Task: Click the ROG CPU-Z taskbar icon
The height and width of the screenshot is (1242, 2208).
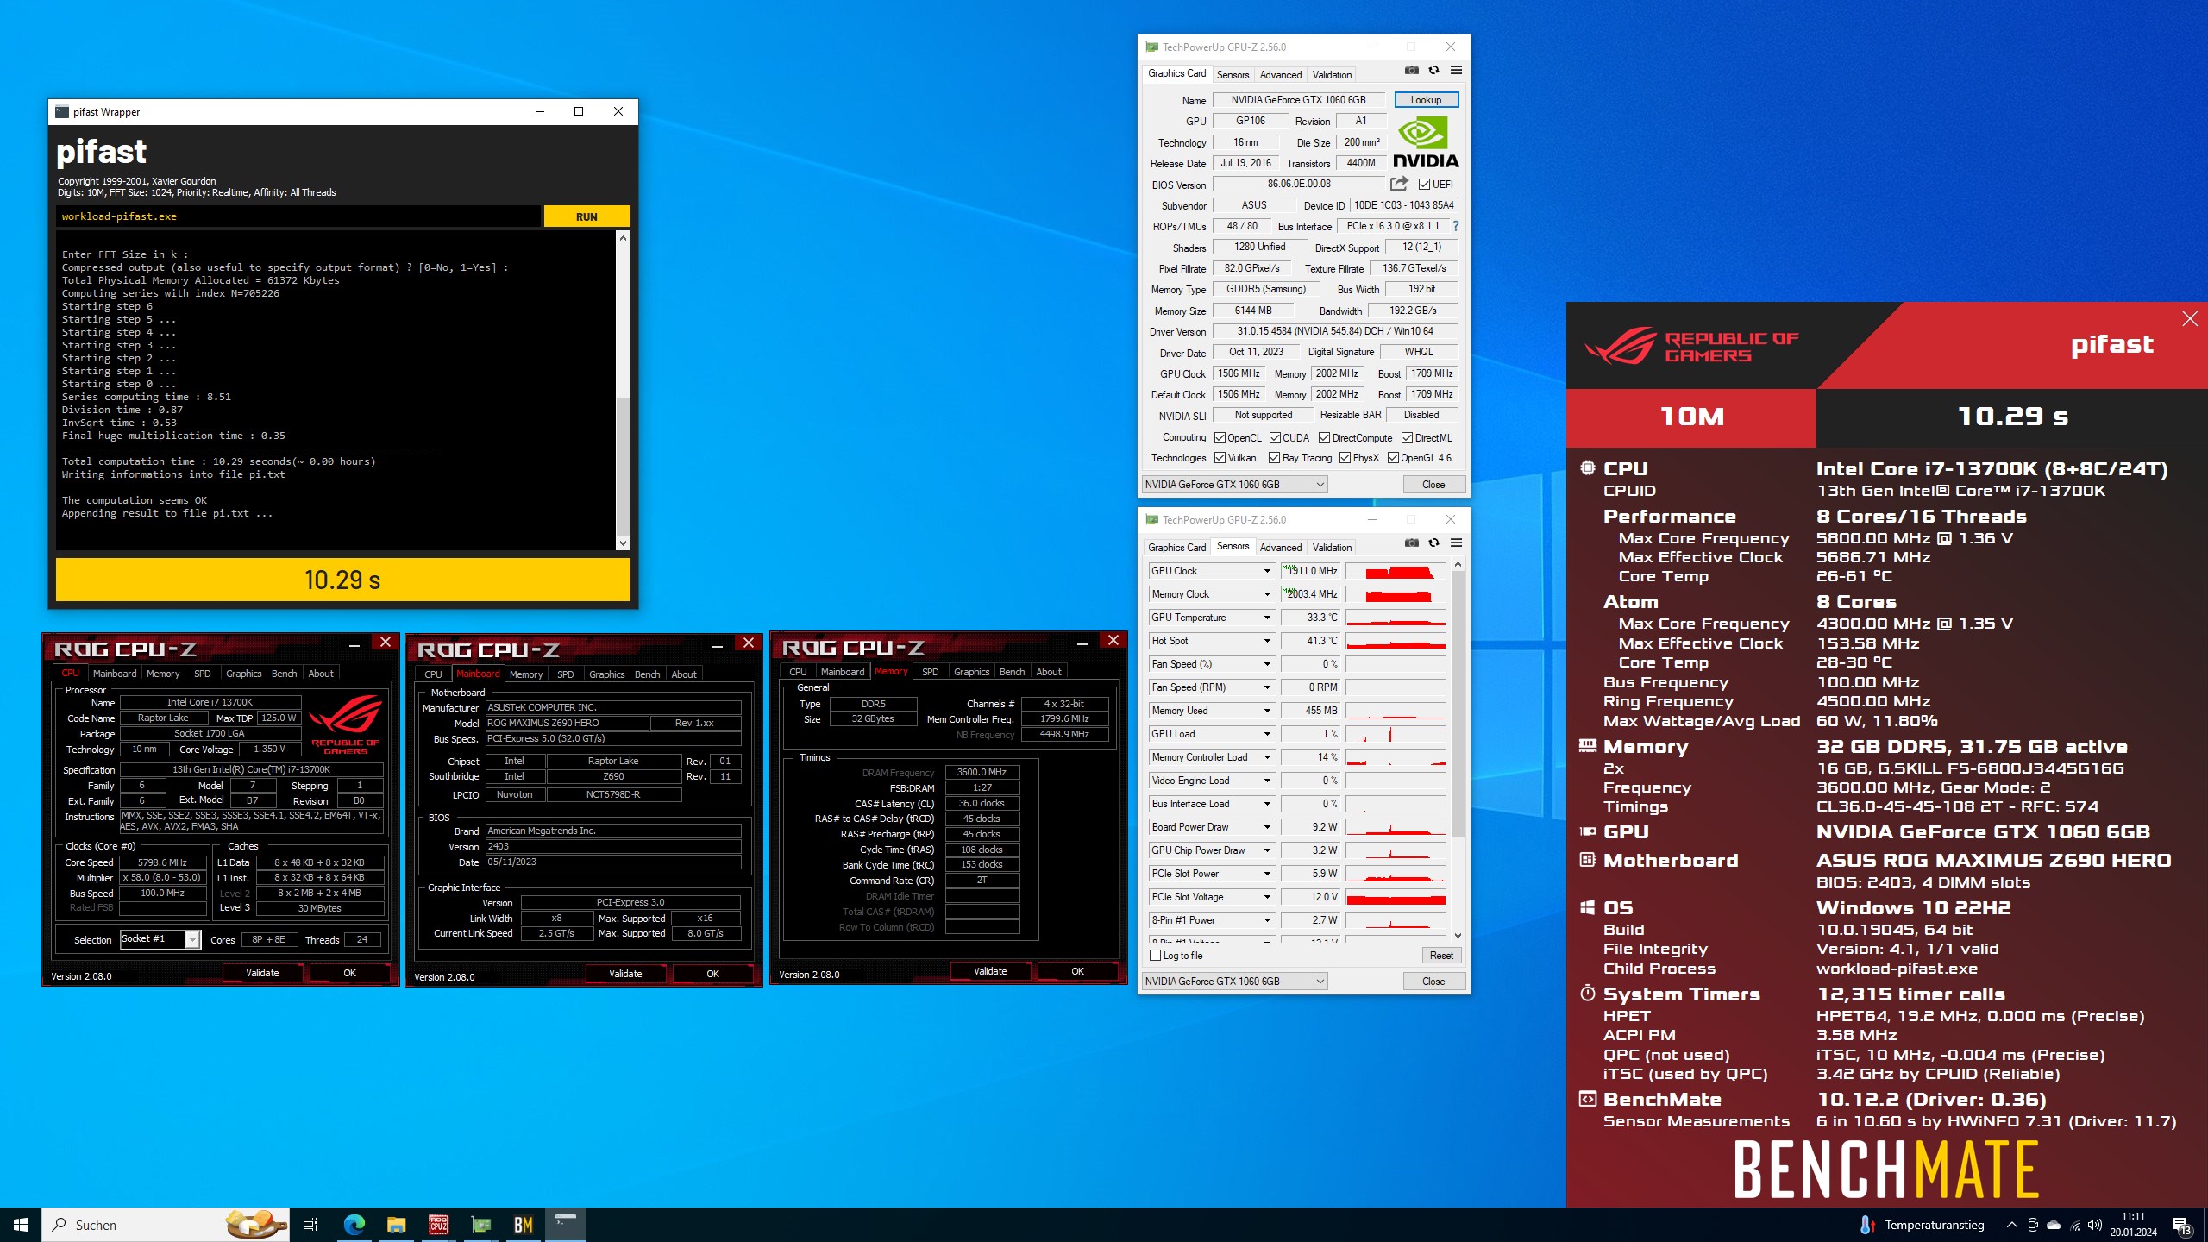Action: tap(438, 1225)
